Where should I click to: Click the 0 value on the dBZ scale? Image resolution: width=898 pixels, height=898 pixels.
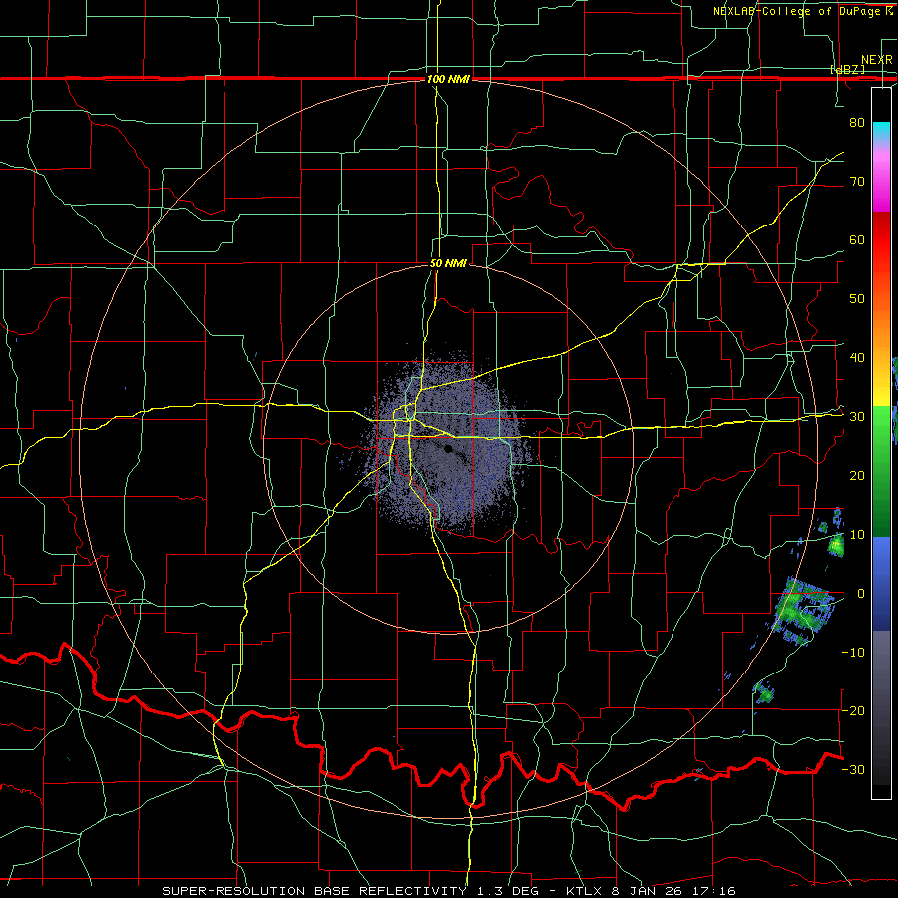(861, 594)
